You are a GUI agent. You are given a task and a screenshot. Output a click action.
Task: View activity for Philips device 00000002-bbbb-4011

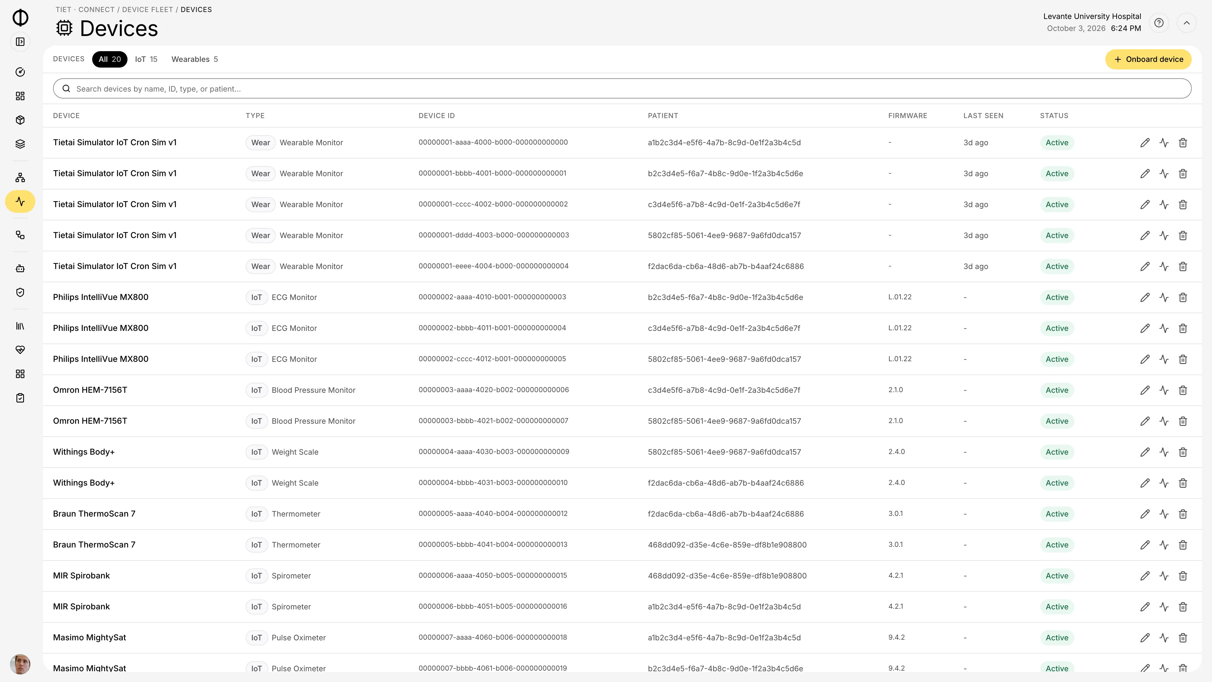(1164, 328)
